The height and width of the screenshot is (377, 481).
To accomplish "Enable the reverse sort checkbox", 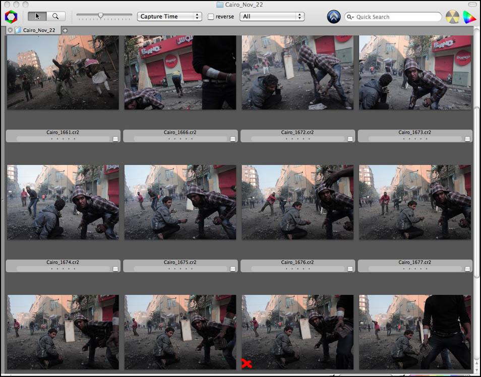I will (211, 17).
